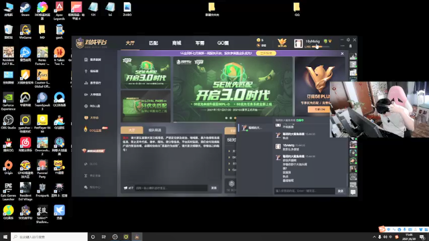The height and width of the screenshot is (241, 429).
Task: Open the top-left small 开启3.0时代 banner
Action: (x=145, y=73)
